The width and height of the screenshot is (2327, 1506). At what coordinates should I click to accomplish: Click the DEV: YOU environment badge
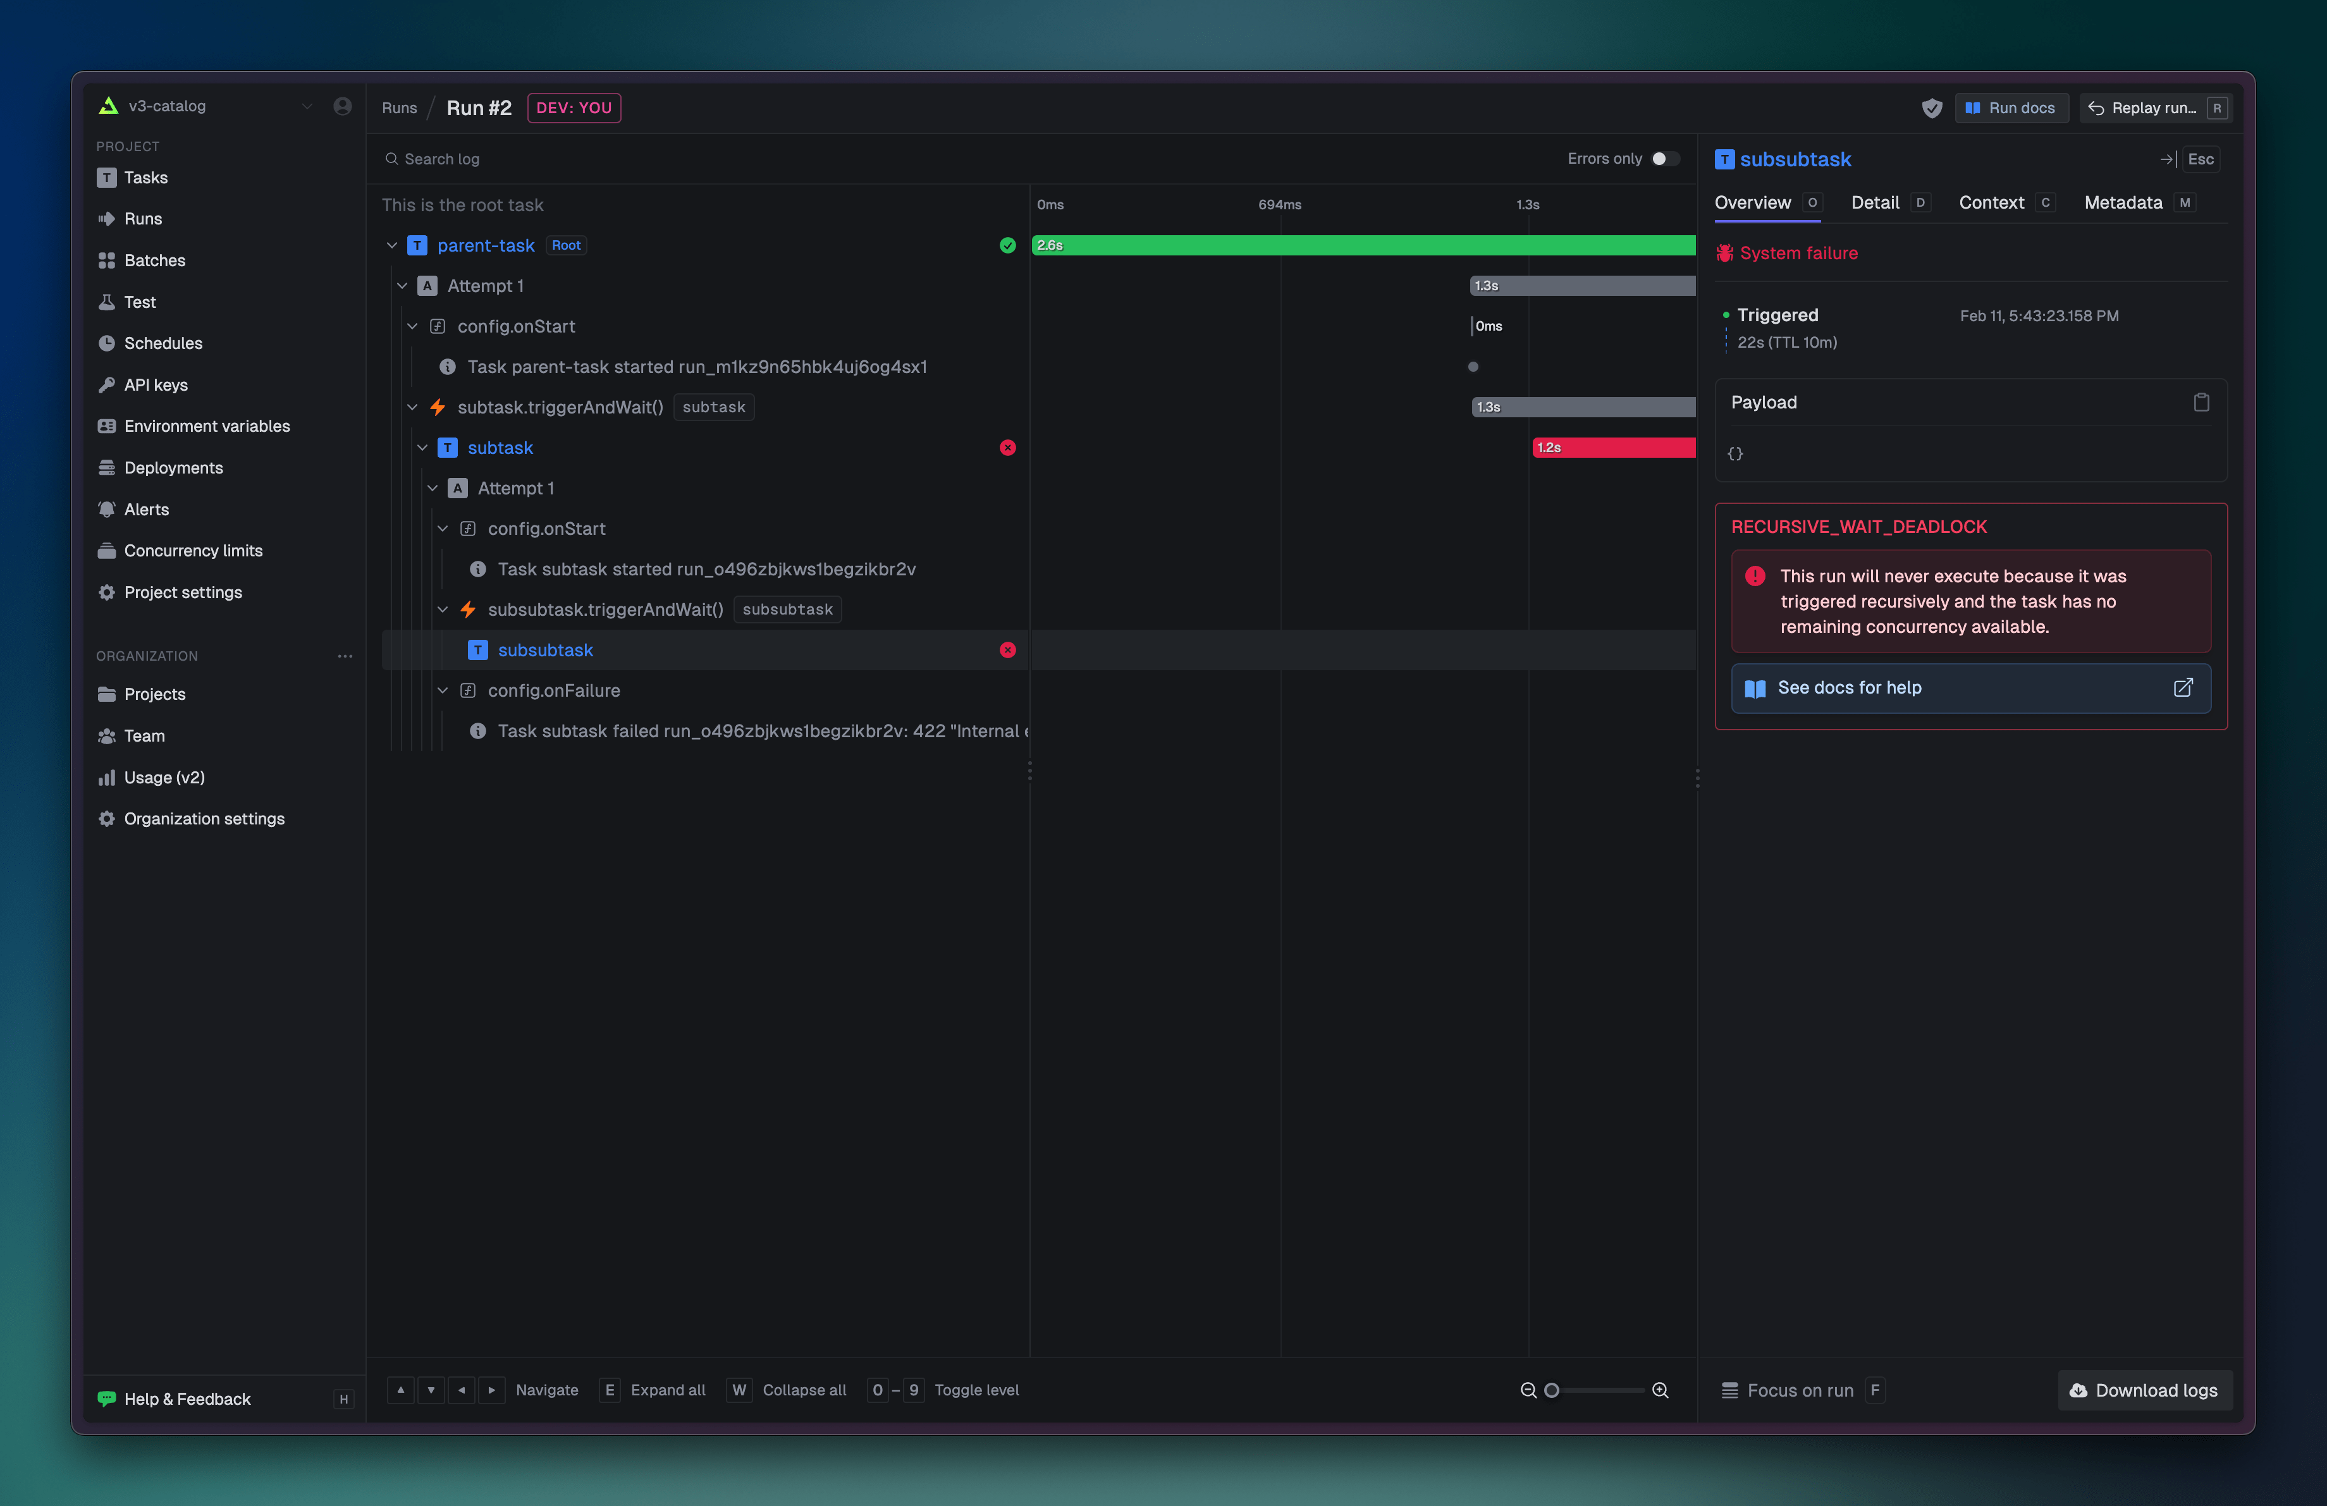point(574,107)
